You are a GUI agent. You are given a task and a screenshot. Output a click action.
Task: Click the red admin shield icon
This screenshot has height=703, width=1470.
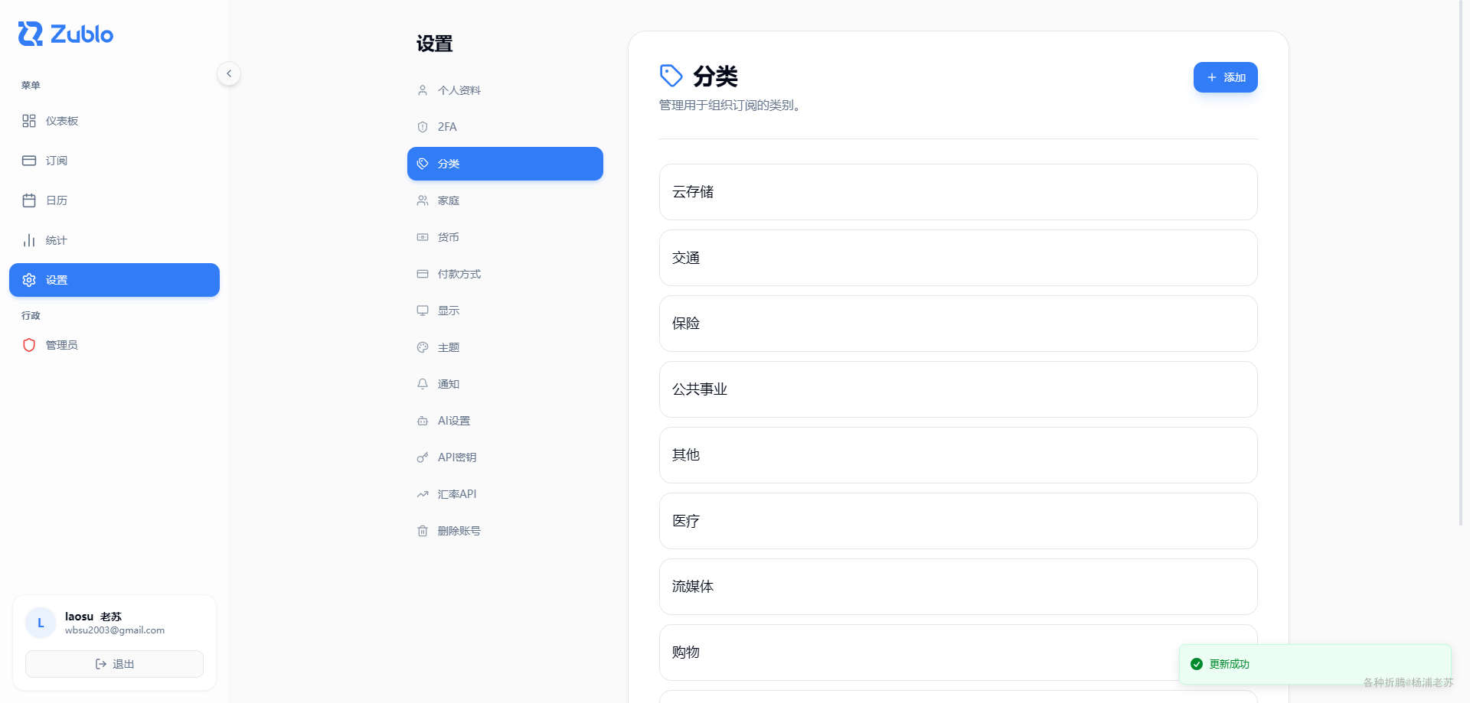(29, 345)
